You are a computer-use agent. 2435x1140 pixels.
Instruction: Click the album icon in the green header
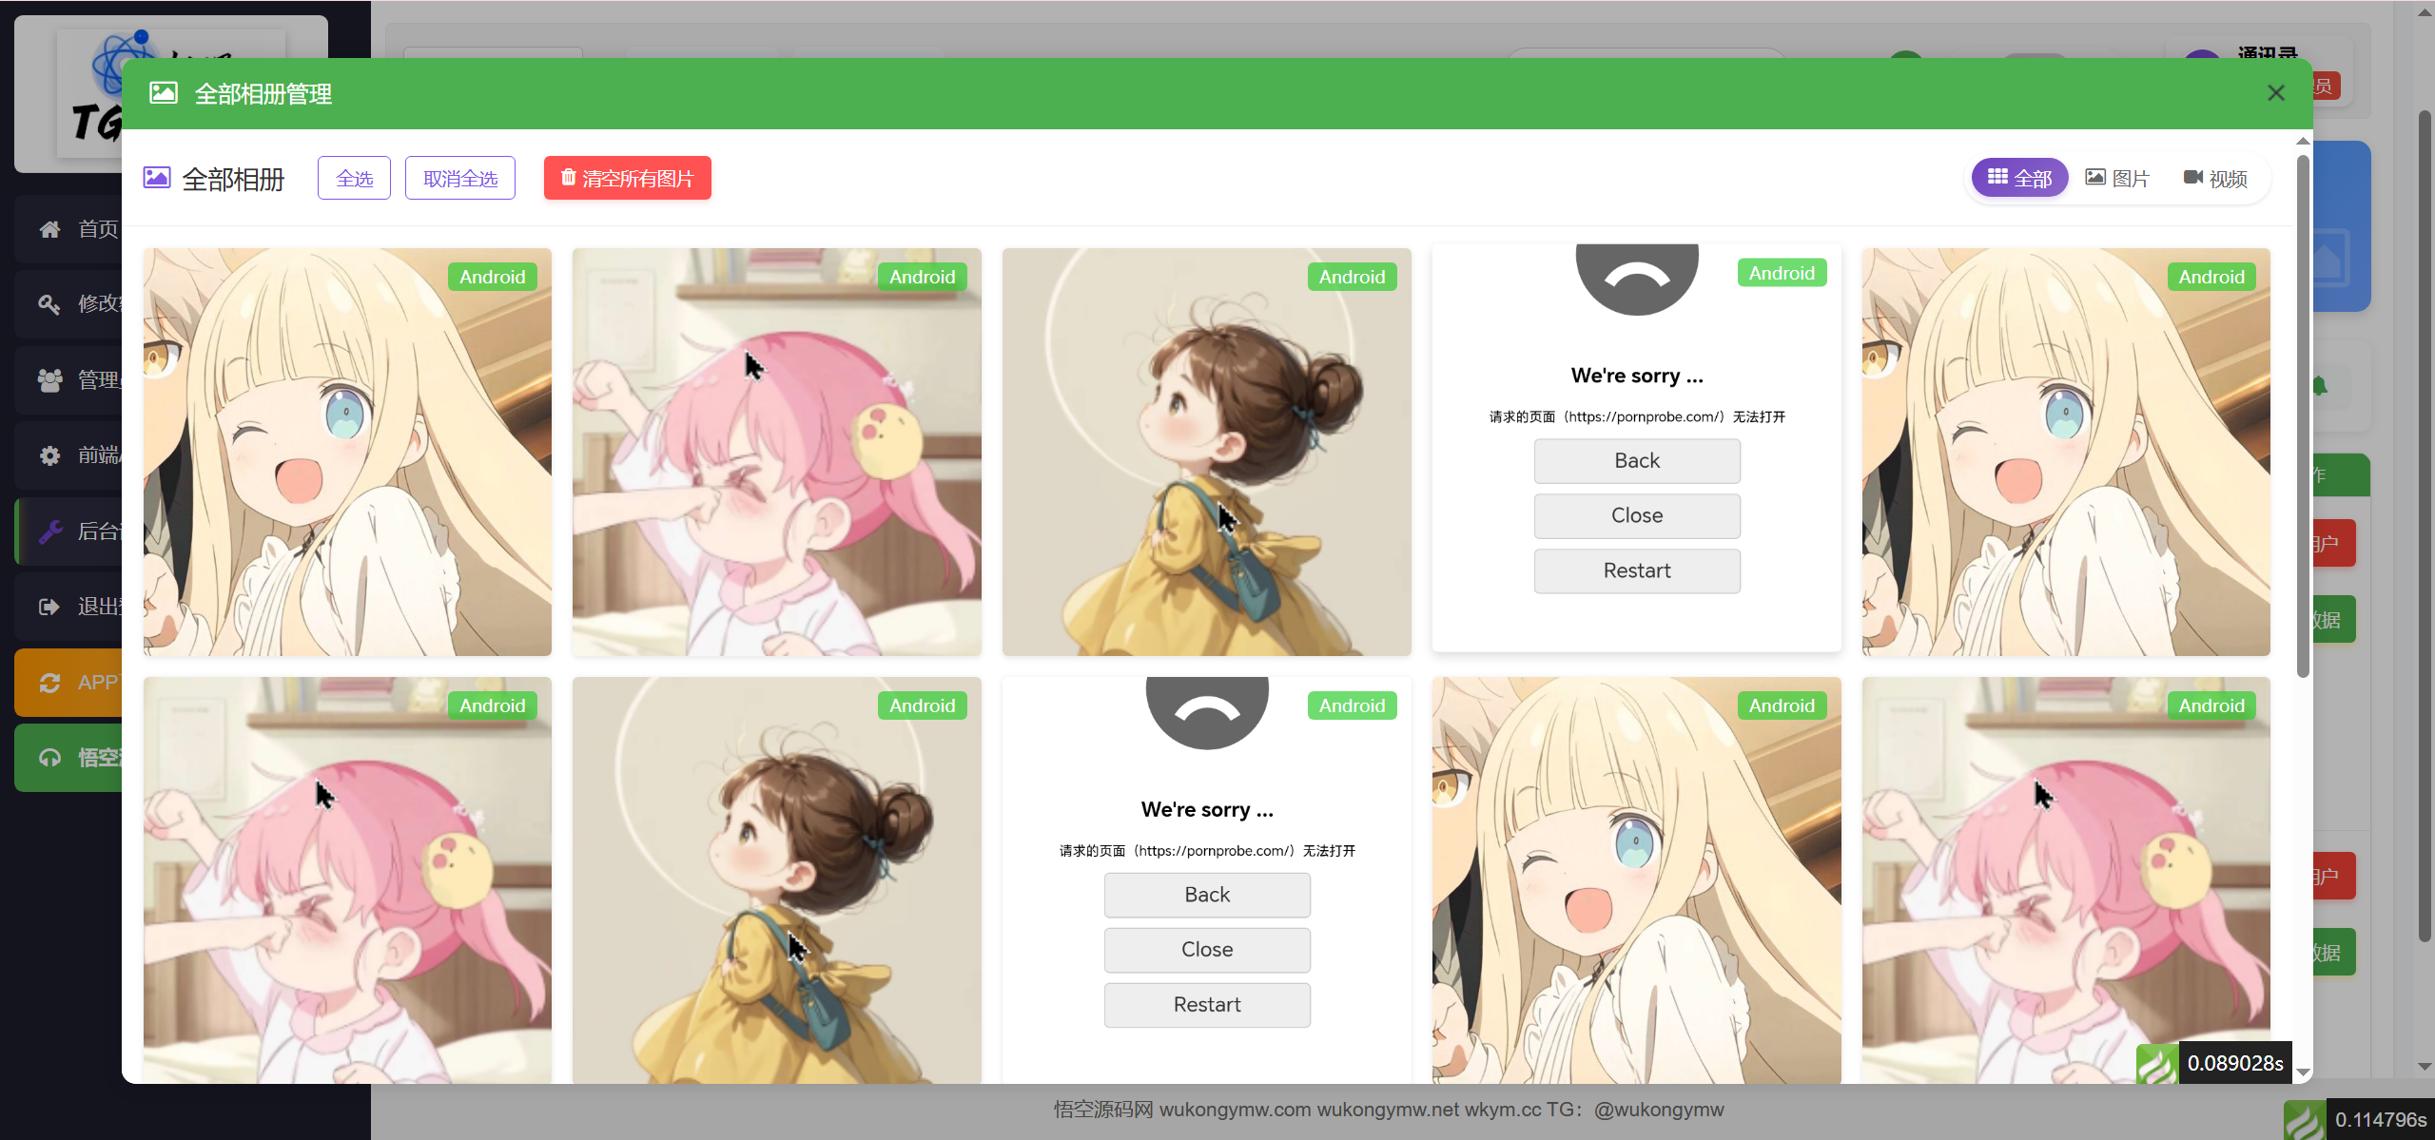(164, 93)
